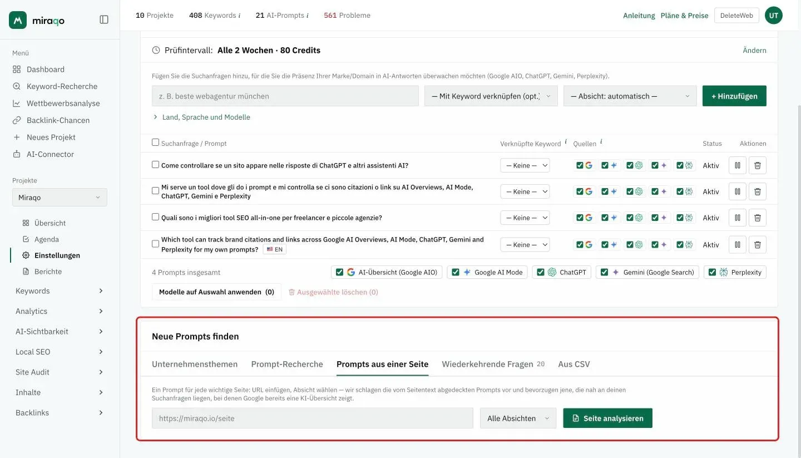
Task: Switch to the Unternehmensthemen tab
Action: point(195,365)
